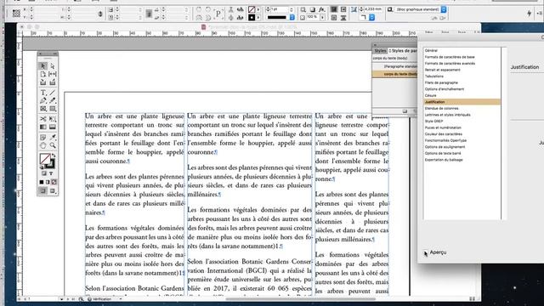The width and height of the screenshot is (544, 306).
Task: Select the Direct Selection tool
Action: [53, 66]
